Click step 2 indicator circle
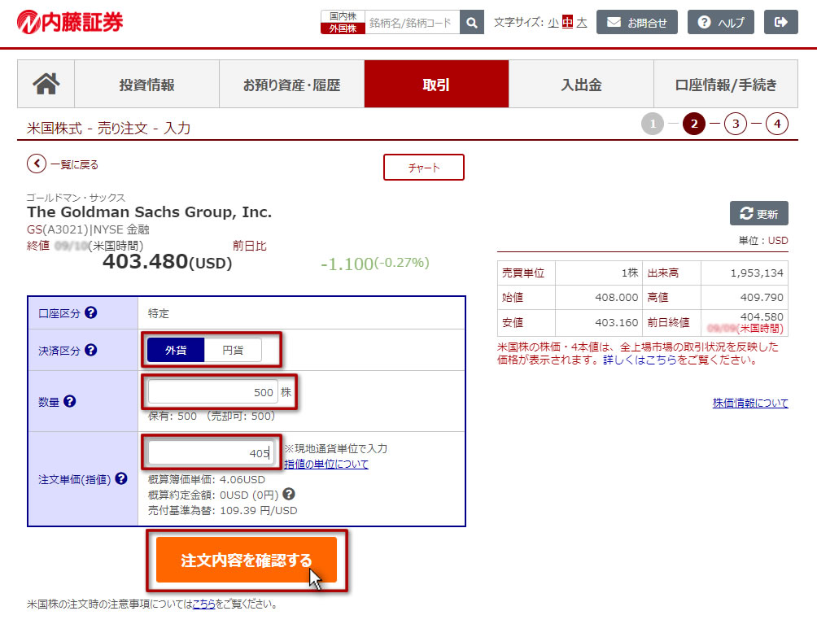Viewport: 817px width, 624px height. [x=694, y=124]
